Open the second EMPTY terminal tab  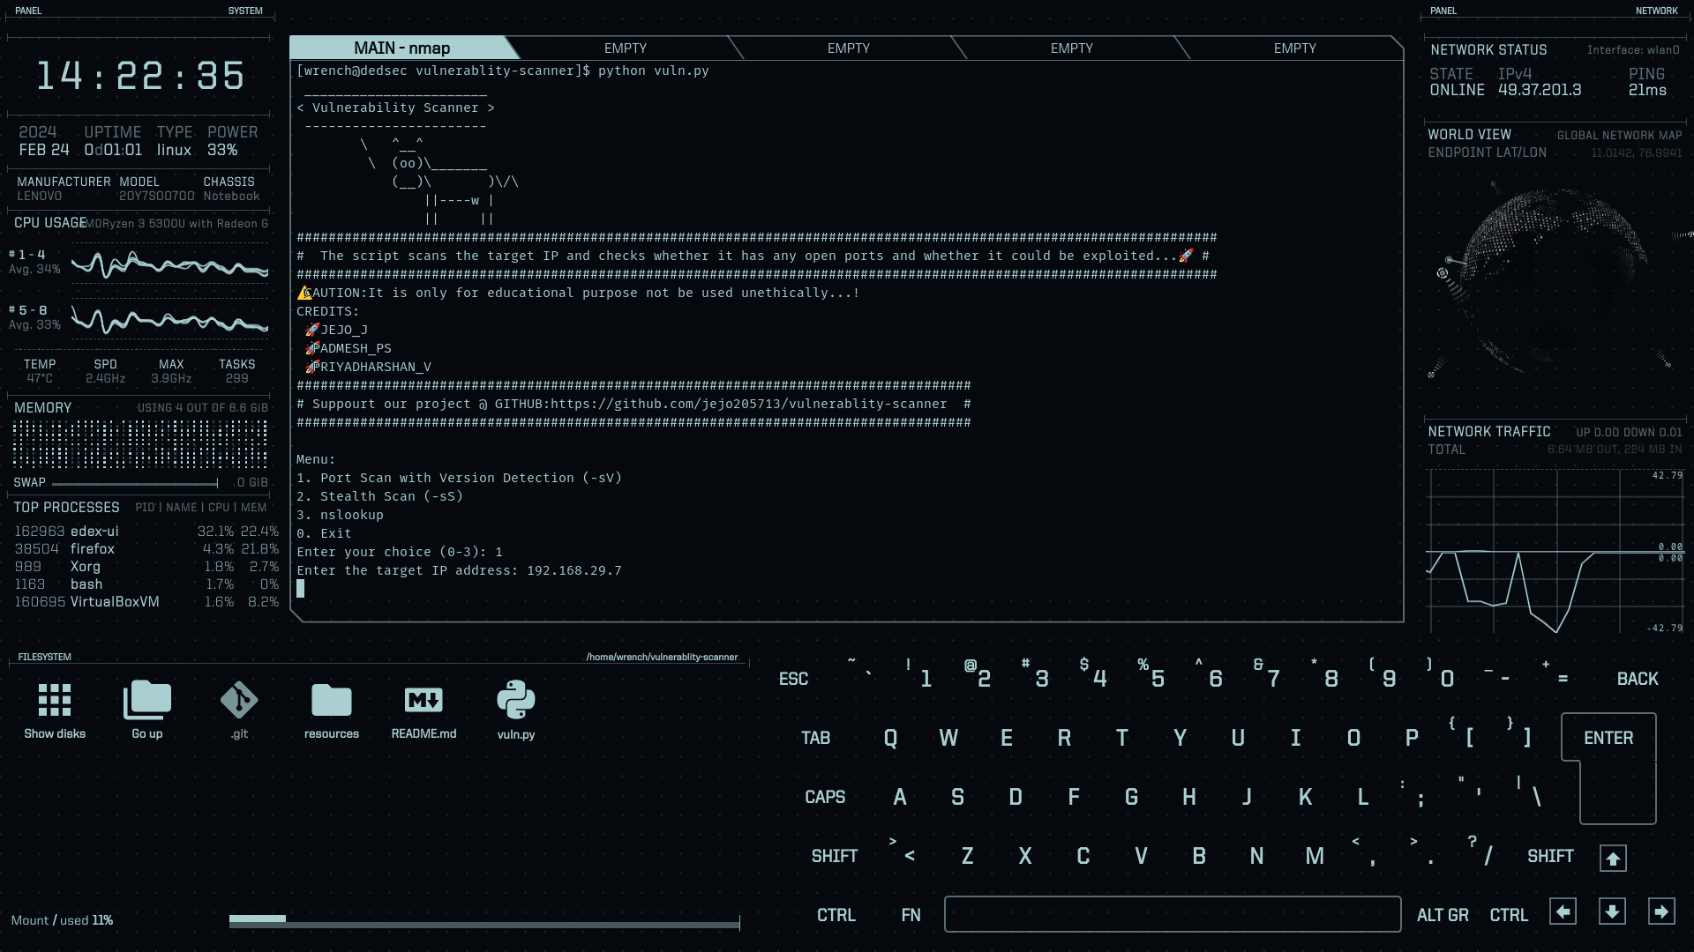pos(848,48)
